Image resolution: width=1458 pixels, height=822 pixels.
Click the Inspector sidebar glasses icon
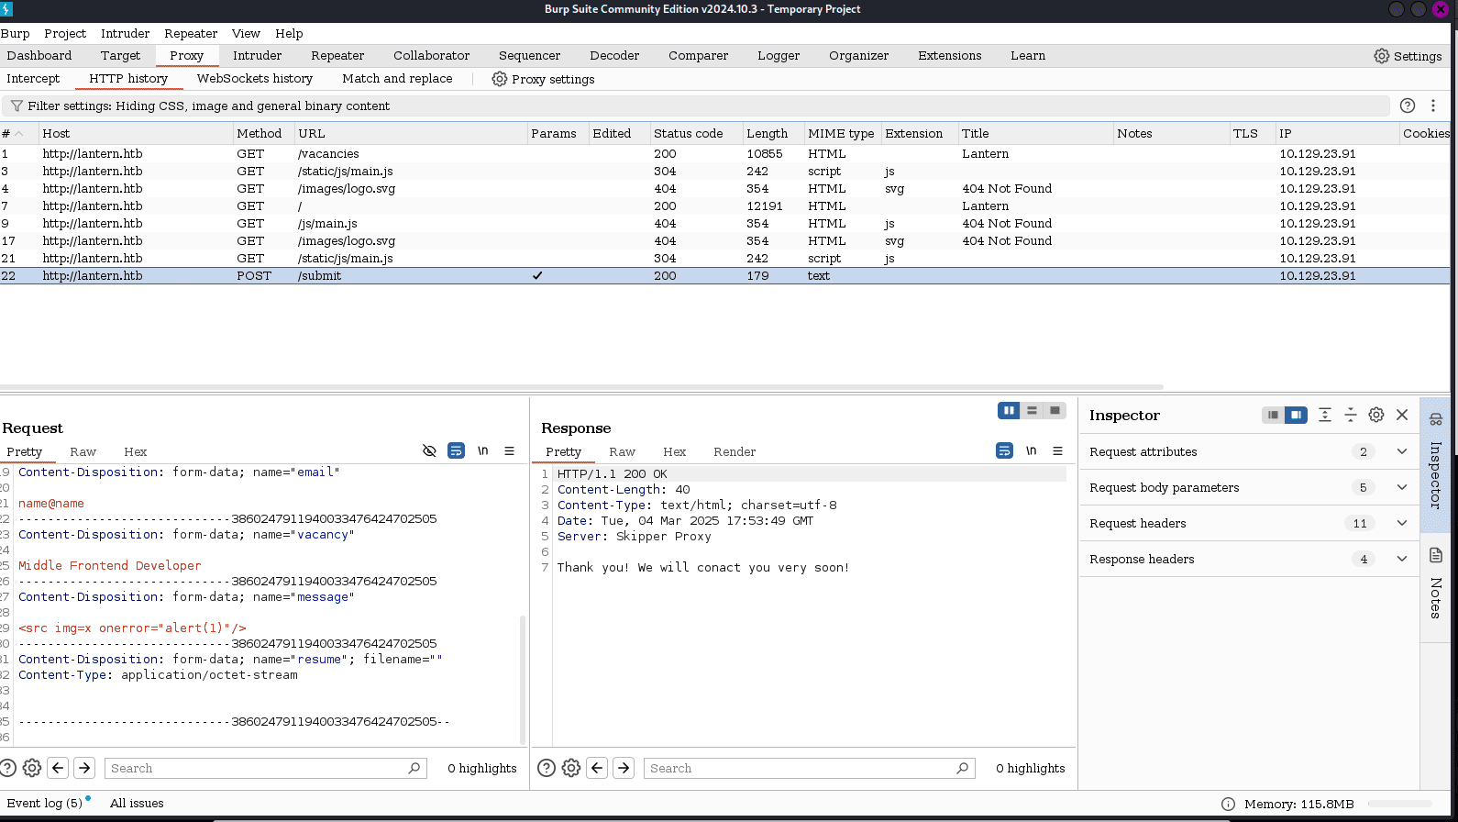(1436, 419)
